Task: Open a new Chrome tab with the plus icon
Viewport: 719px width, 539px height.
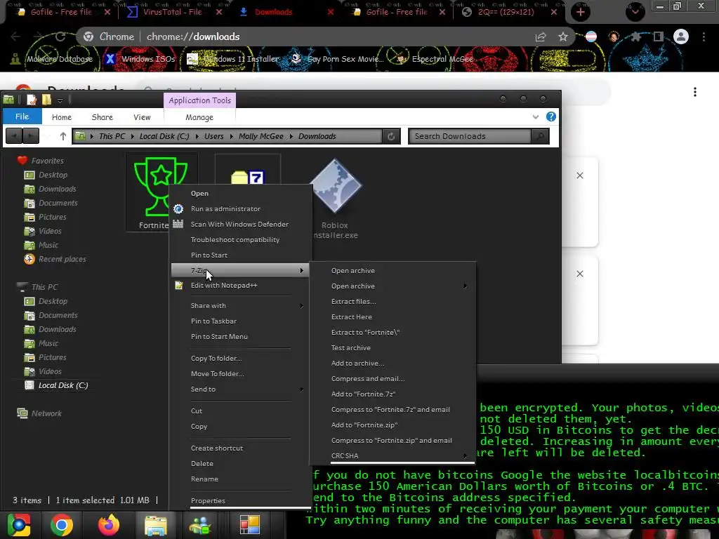Action: tap(581, 13)
